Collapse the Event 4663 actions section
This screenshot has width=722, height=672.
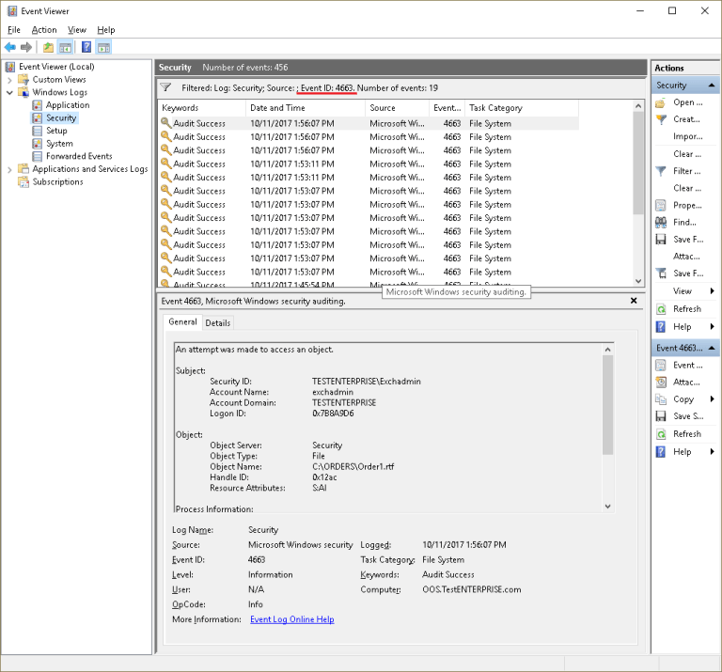(712, 348)
